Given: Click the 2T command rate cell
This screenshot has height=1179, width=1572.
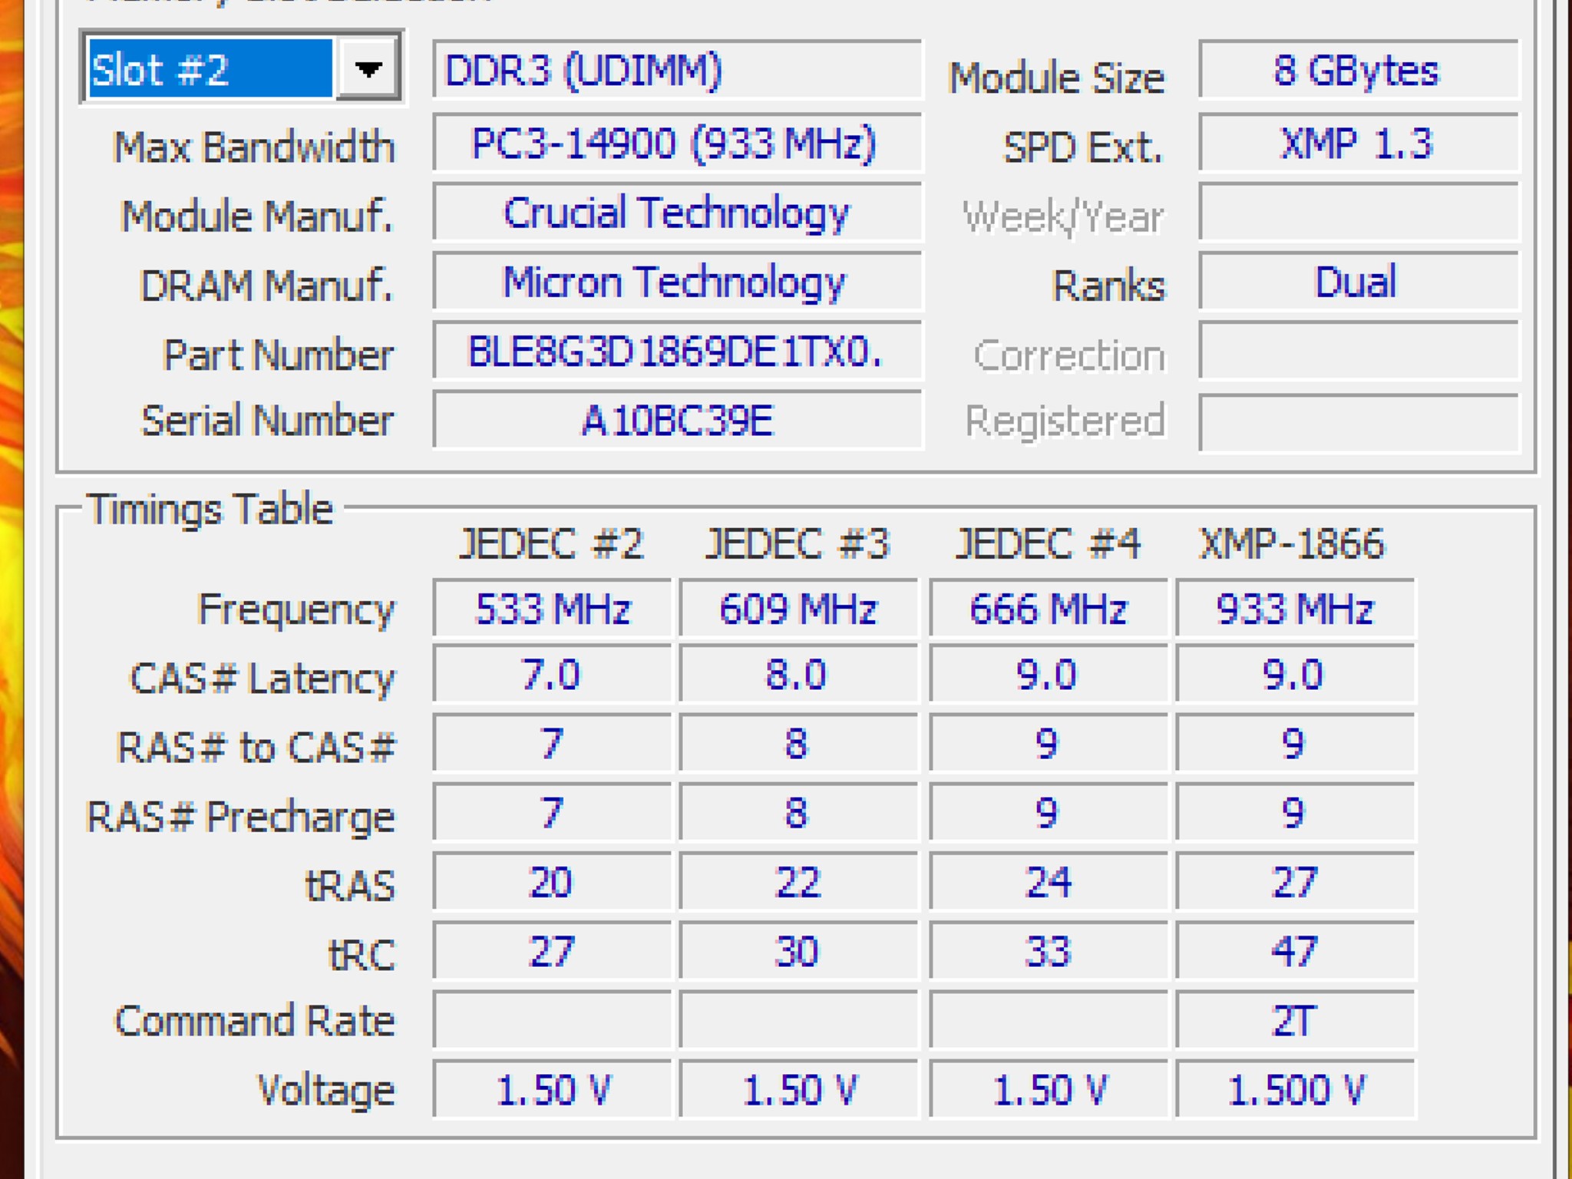Looking at the screenshot, I should pyautogui.click(x=1295, y=1020).
